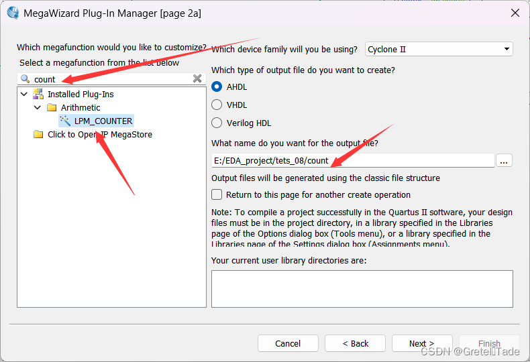Viewport: 530px width, 362px height.
Task: Select Verilog HDL output file type
Action: click(217, 123)
